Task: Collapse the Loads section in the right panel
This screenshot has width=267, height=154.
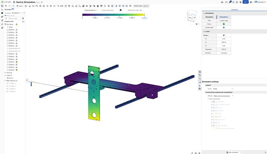Action: click(x=204, y=32)
